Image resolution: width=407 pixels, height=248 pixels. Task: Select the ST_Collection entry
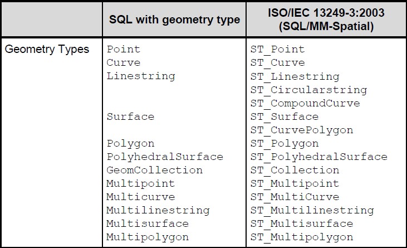(x=295, y=170)
